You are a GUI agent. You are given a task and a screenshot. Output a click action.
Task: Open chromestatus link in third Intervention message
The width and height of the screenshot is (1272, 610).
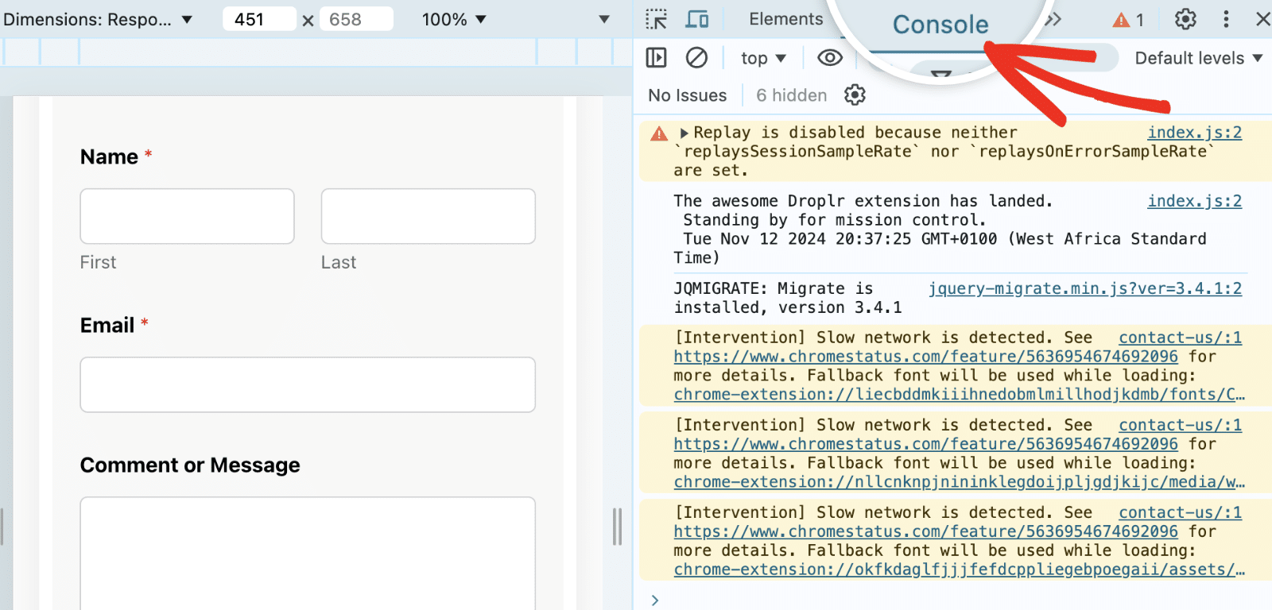tap(926, 531)
